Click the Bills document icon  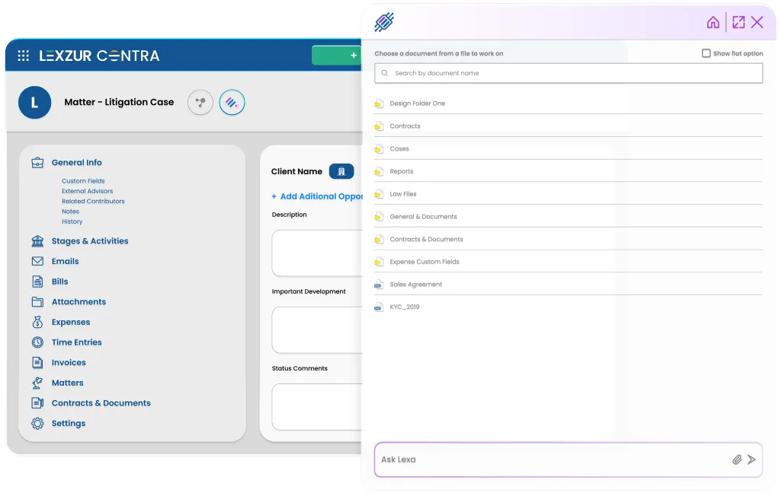point(37,281)
